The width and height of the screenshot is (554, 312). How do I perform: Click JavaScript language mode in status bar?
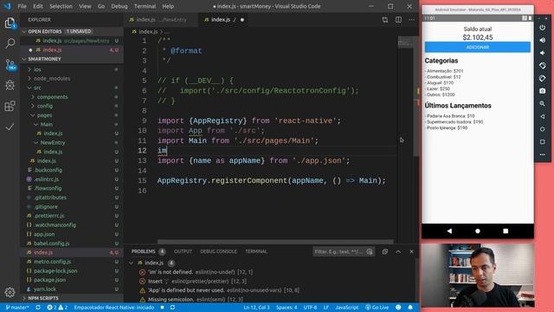pyautogui.click(x=346, y=308)
